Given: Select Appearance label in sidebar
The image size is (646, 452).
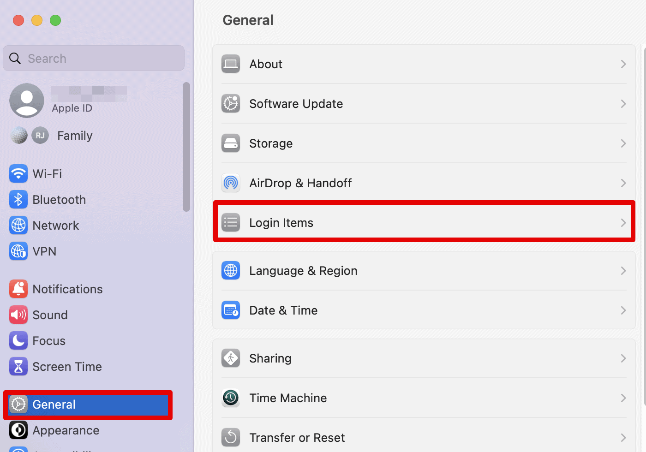Looking at the screenshot, I should (66, 430).
